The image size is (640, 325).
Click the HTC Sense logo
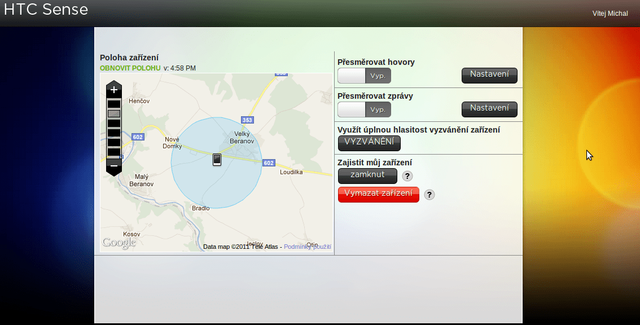(46, 10)
